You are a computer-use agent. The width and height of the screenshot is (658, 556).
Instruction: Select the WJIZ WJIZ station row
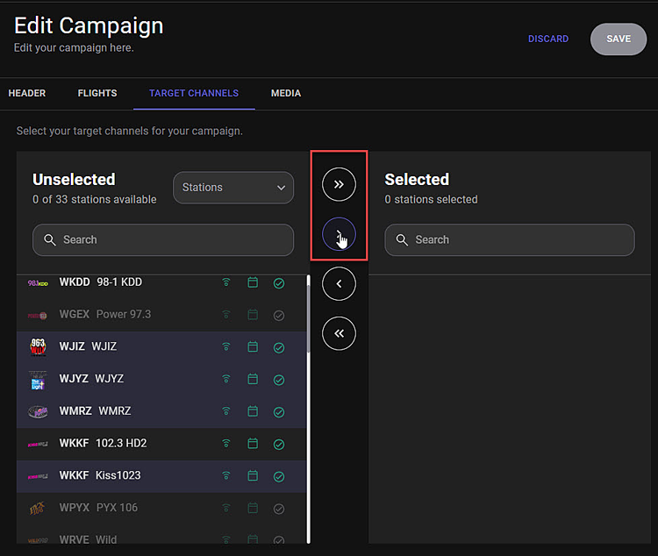tap(161, 347)
